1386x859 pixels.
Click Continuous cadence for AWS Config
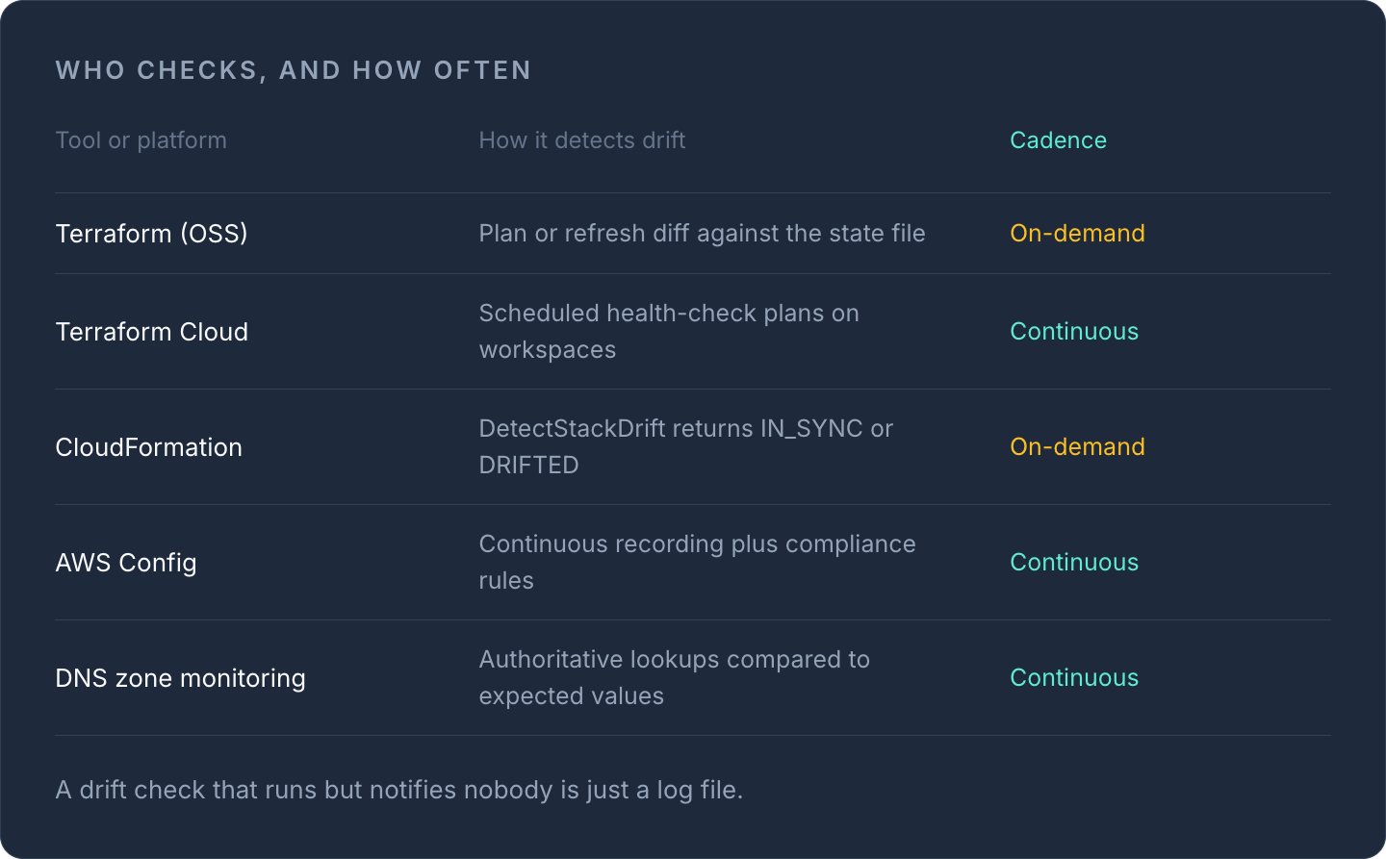click(x=1074, y=563)
